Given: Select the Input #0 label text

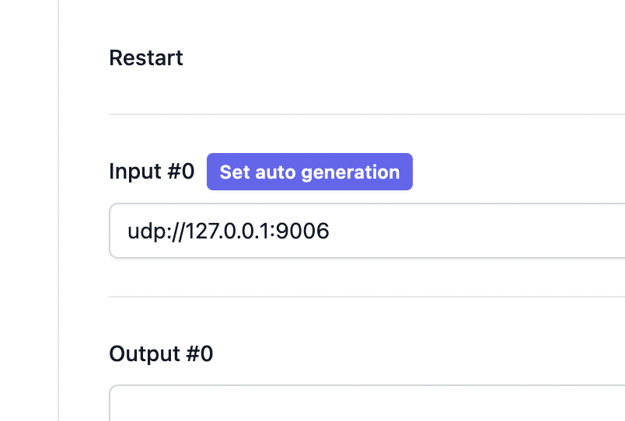Looking at the screenshot, I should 152,172.
